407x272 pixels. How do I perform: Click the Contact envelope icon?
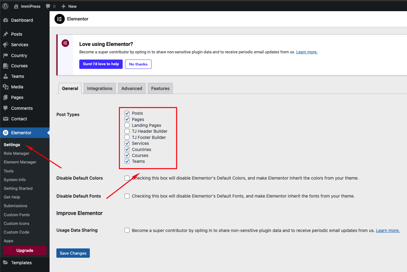[6, 119]
